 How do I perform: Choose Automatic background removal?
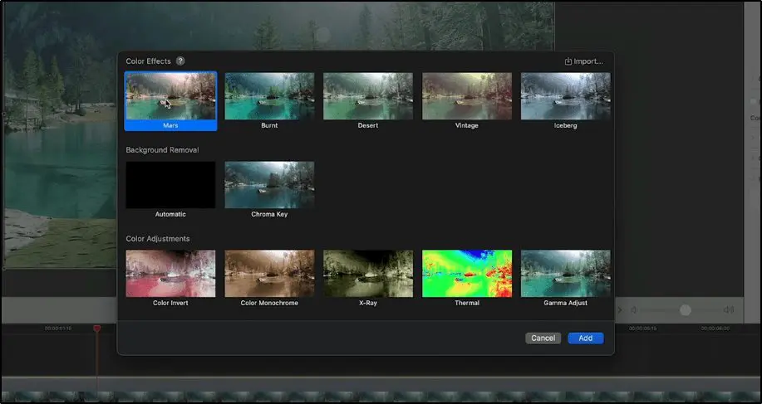coord(170,185)
